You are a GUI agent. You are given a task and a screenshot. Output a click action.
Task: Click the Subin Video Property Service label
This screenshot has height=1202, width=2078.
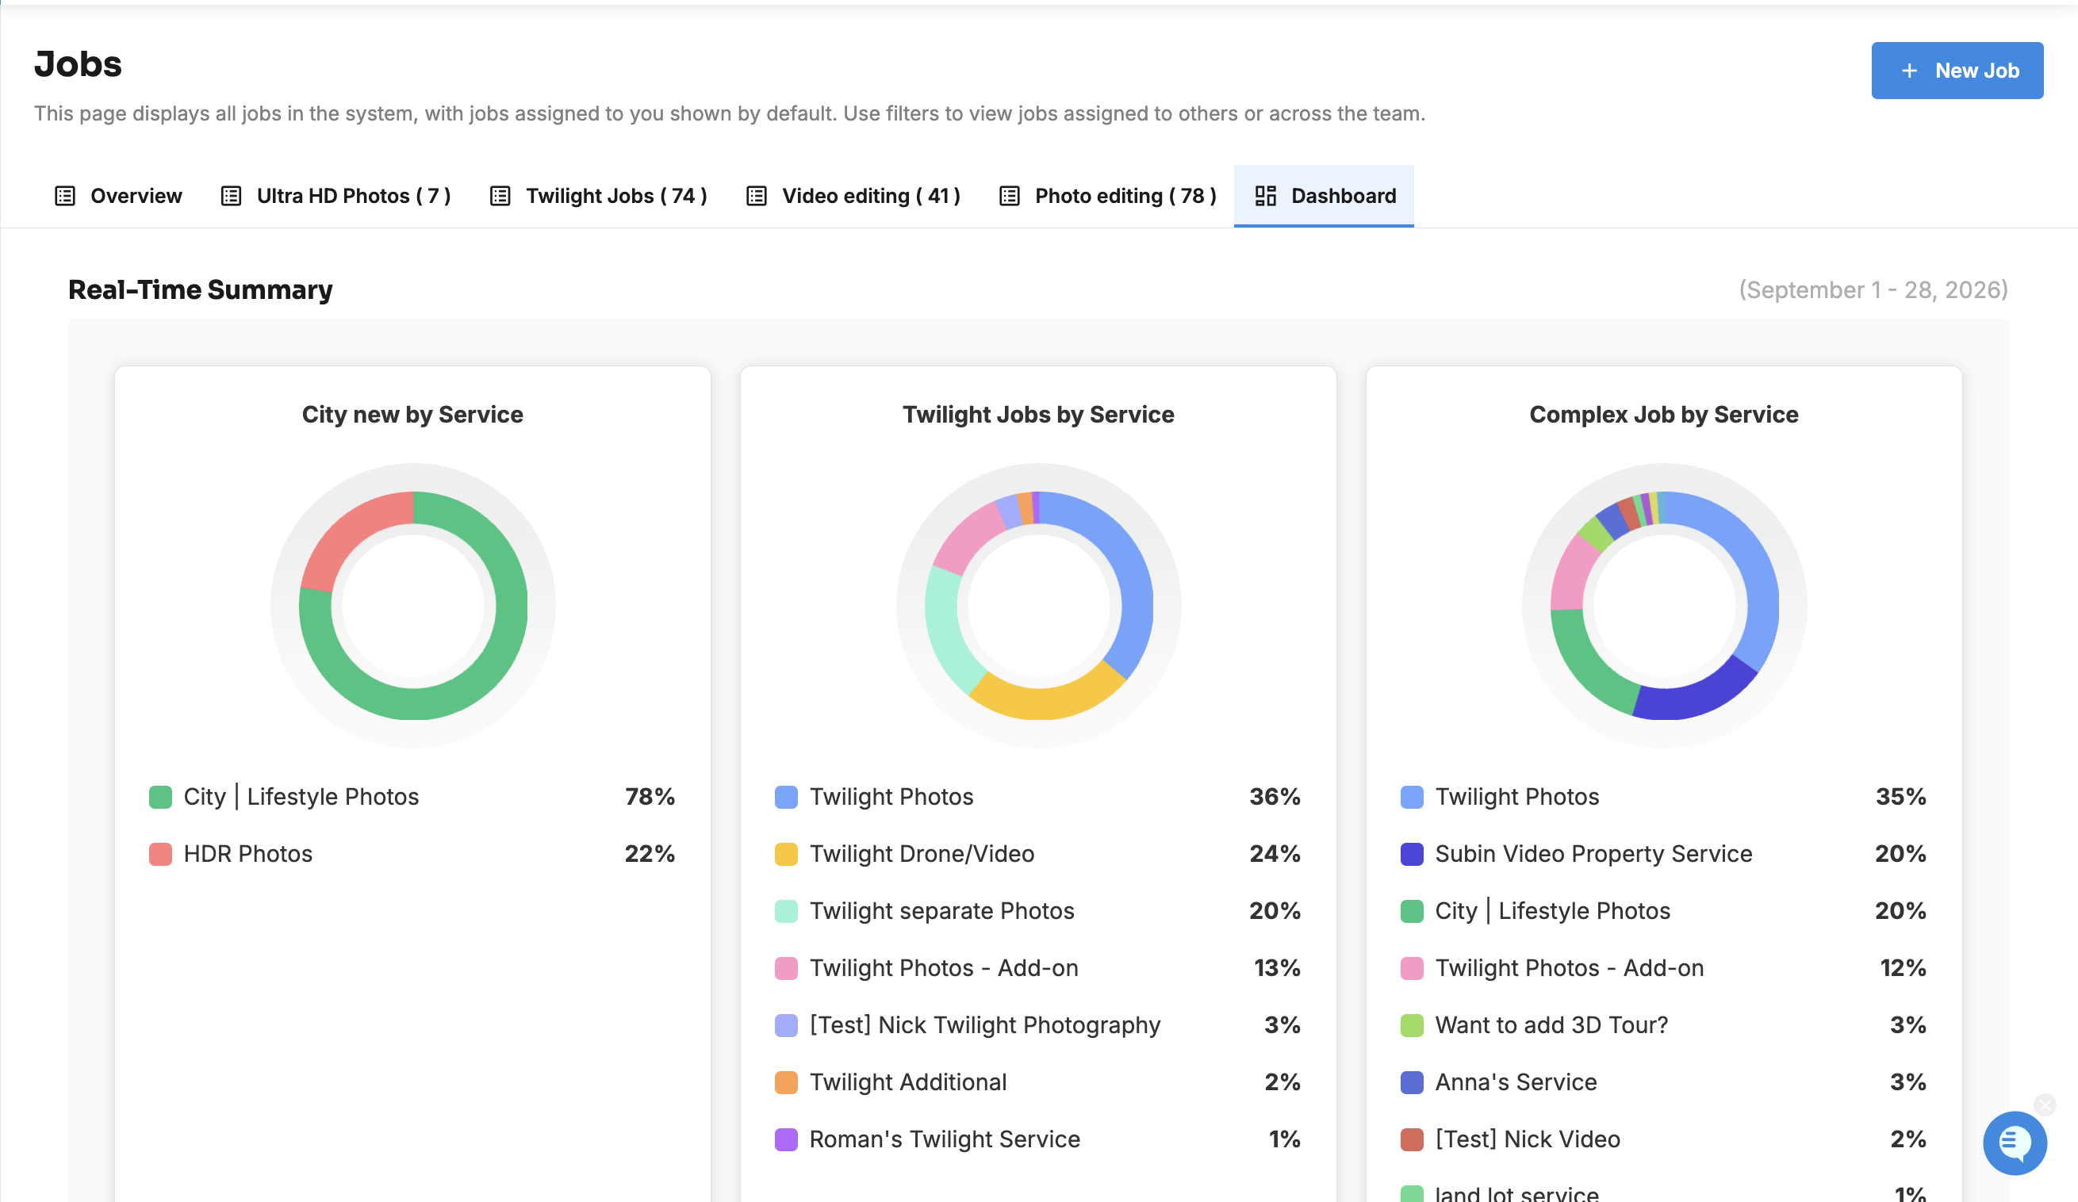(1593, 854)
